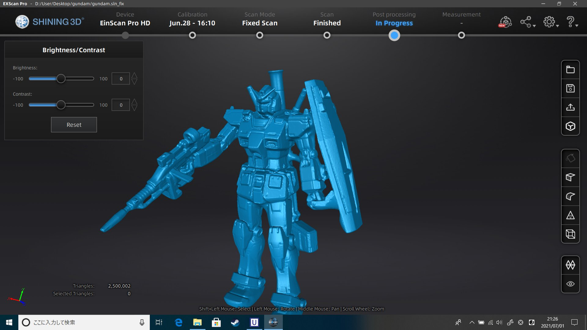587x330 pixels.
Task: Open the icon with the red NEW badge
Action: [x=505, y=22]
